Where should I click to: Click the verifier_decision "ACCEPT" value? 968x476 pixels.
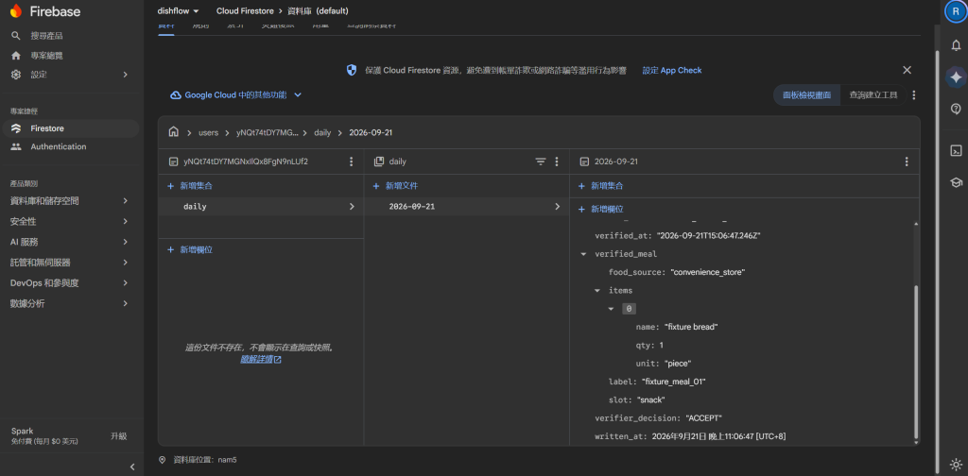703,418
